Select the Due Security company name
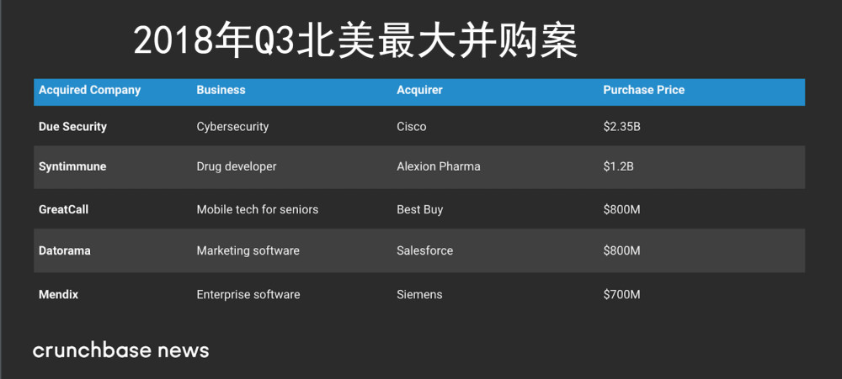Image resolution: width=842 pixels, height=379 pixels. coord(72,127)
